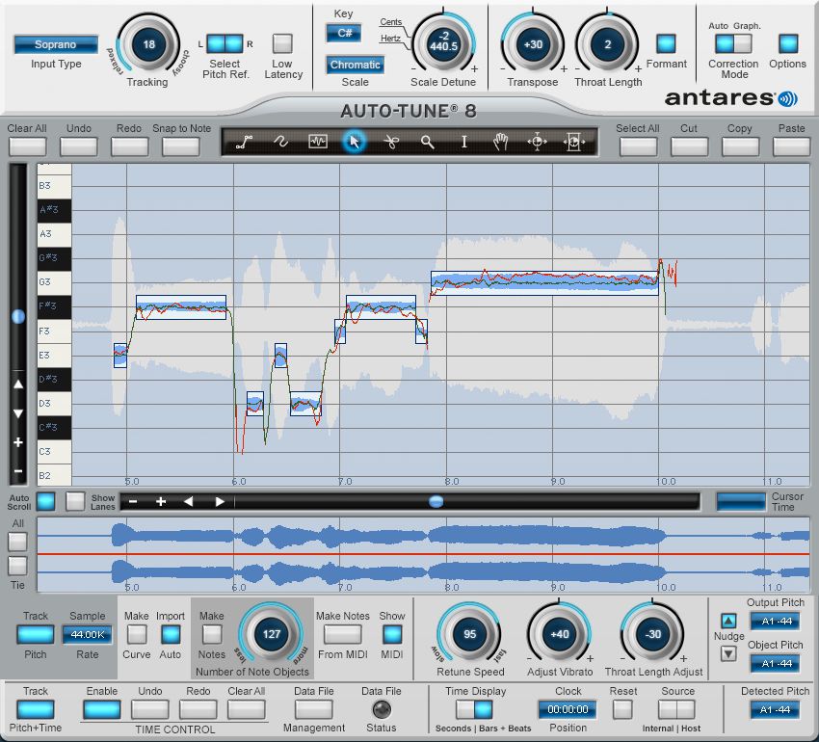The image size is (819, 742).
Task: Click the Clock Position time field
Action: 568,710
